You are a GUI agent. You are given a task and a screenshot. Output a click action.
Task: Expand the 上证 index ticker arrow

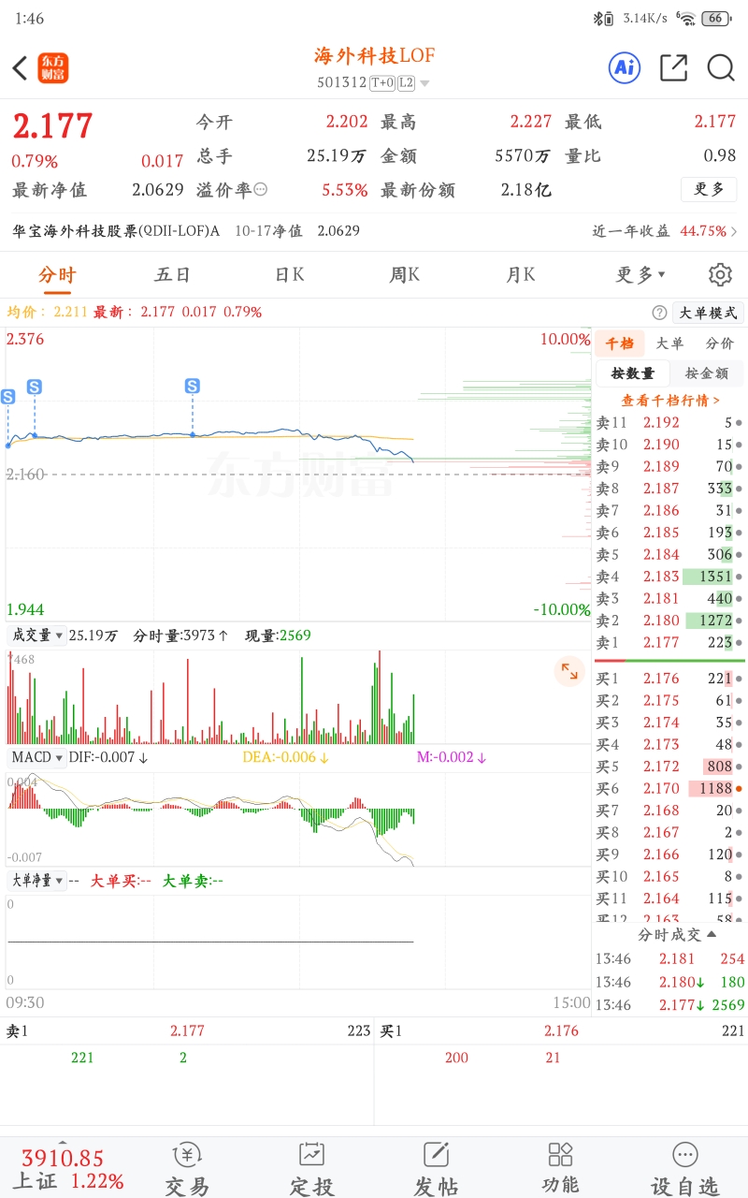click(63, 1143)
